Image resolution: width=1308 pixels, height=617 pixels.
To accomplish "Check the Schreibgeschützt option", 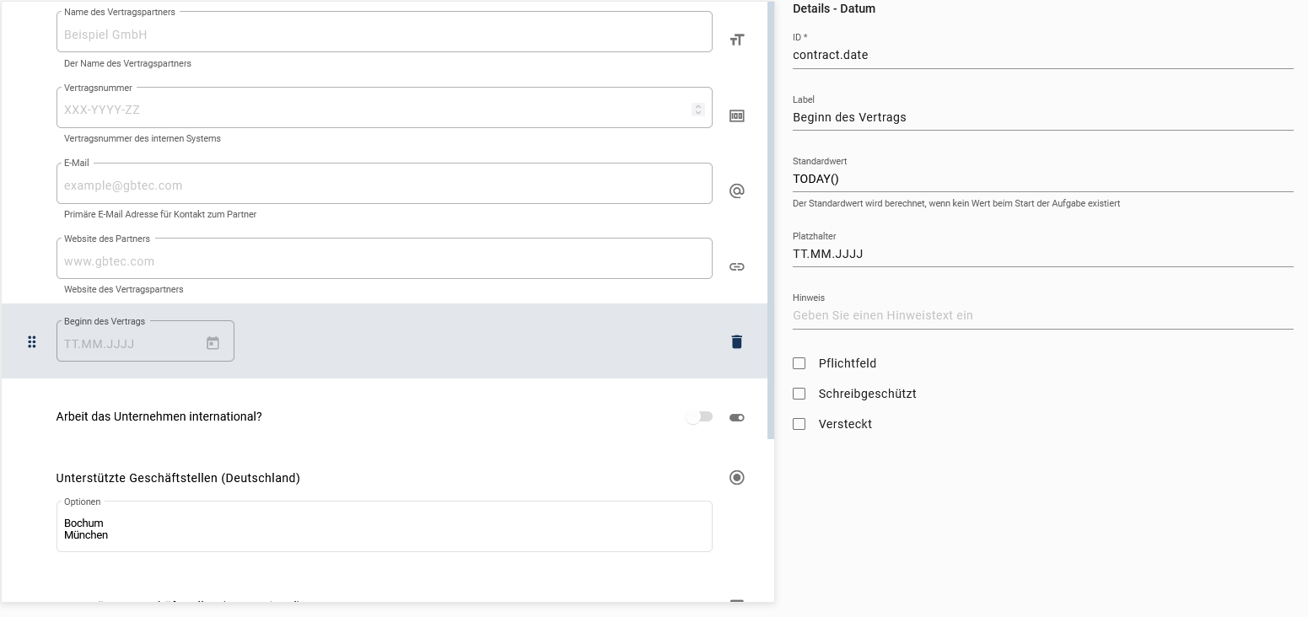I will 799,394.
